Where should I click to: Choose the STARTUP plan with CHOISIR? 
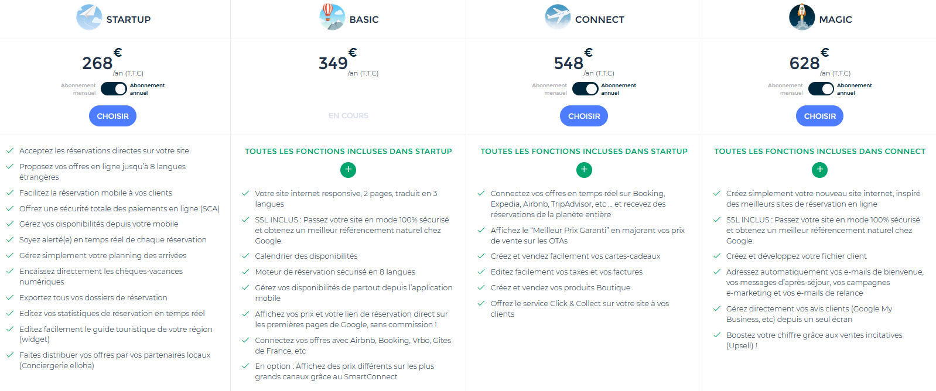tap(112, 116)
